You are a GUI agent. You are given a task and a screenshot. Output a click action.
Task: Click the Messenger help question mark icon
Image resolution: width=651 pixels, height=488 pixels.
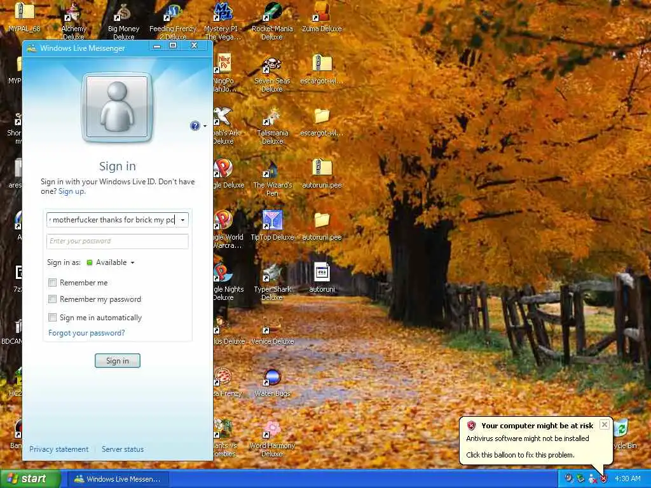[x=195, y=126]
